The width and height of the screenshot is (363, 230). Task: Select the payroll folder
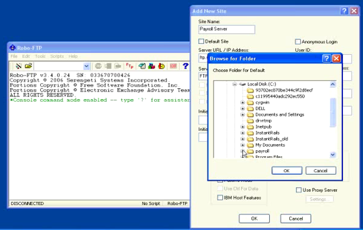coord(262,151)
